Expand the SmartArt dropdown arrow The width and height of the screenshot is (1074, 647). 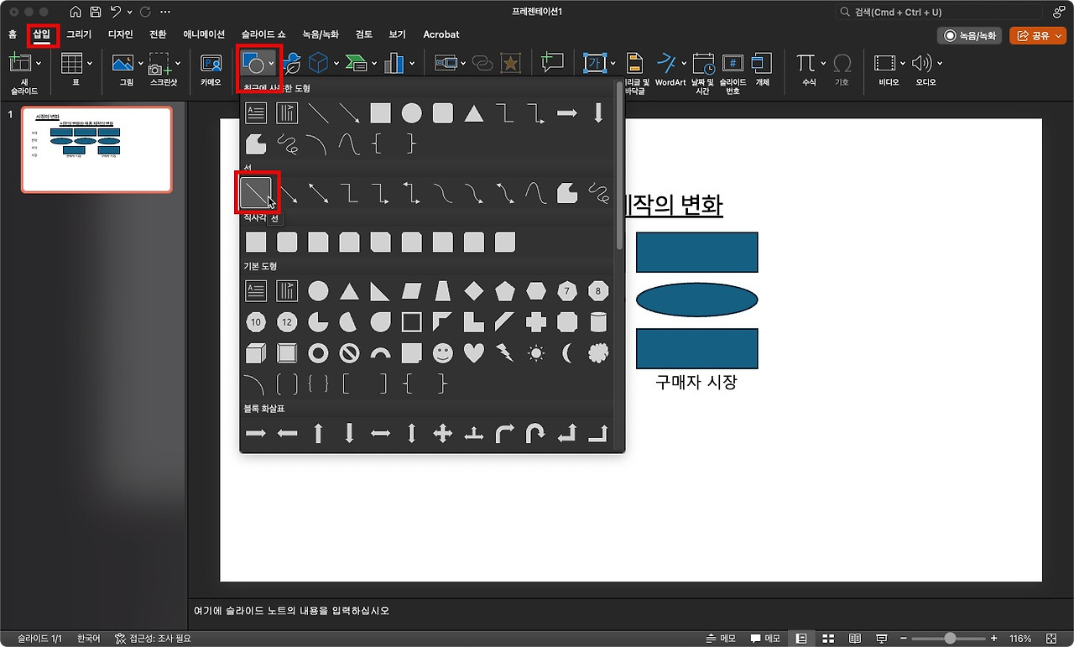pos(374,63)
